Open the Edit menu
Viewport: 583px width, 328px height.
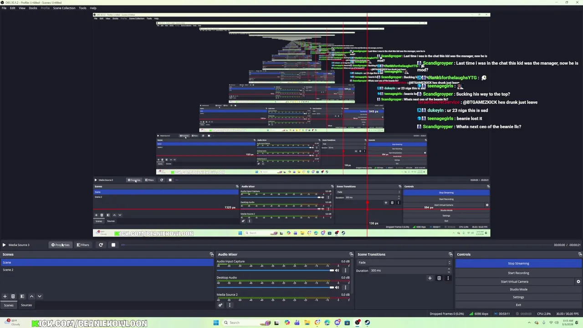[12, 8]
